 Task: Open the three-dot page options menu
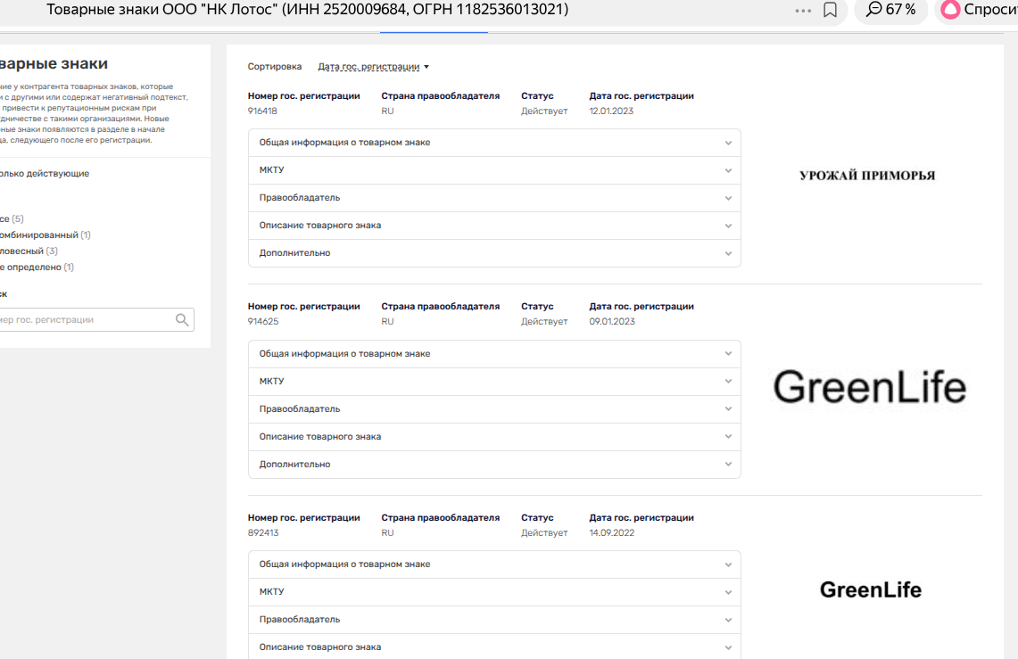(803, 10)
